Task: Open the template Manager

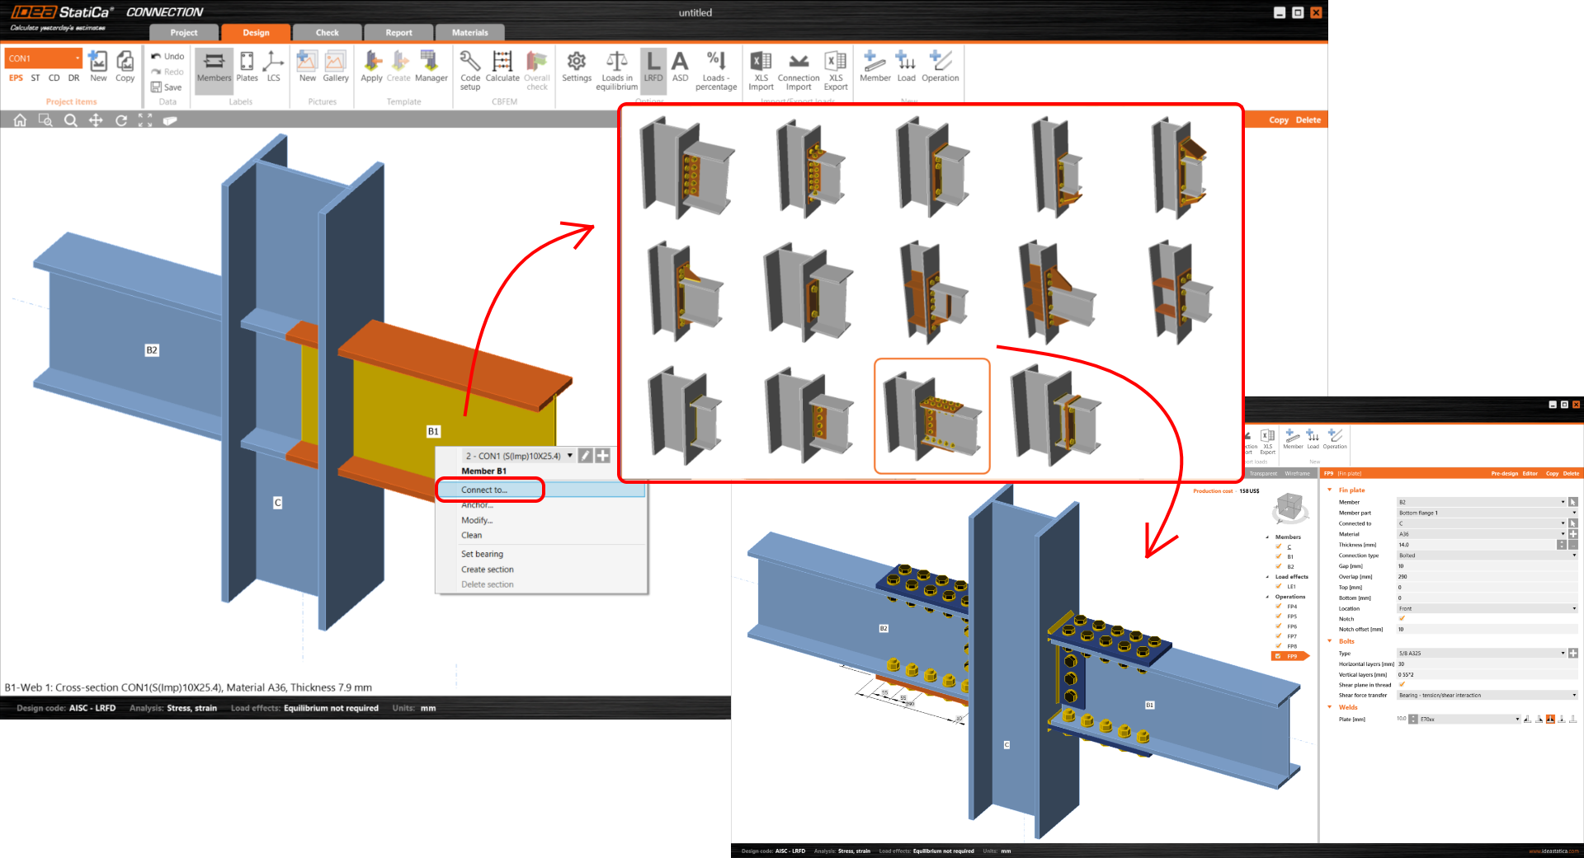Action: (431, 67)
